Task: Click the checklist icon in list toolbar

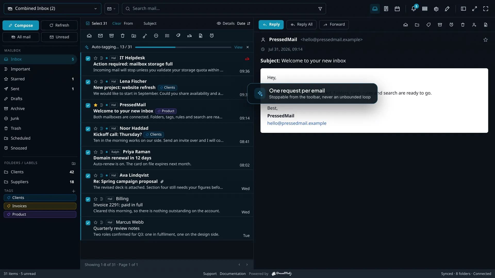Action: [x=167, y=36]
